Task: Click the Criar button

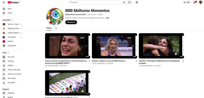Action: click(187, 2)
